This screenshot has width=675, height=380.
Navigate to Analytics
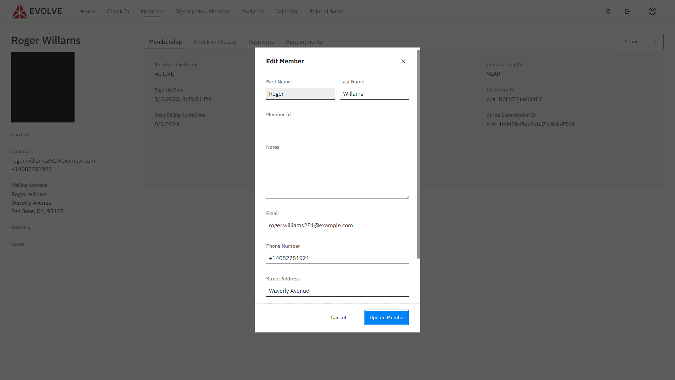coord(252,11)
